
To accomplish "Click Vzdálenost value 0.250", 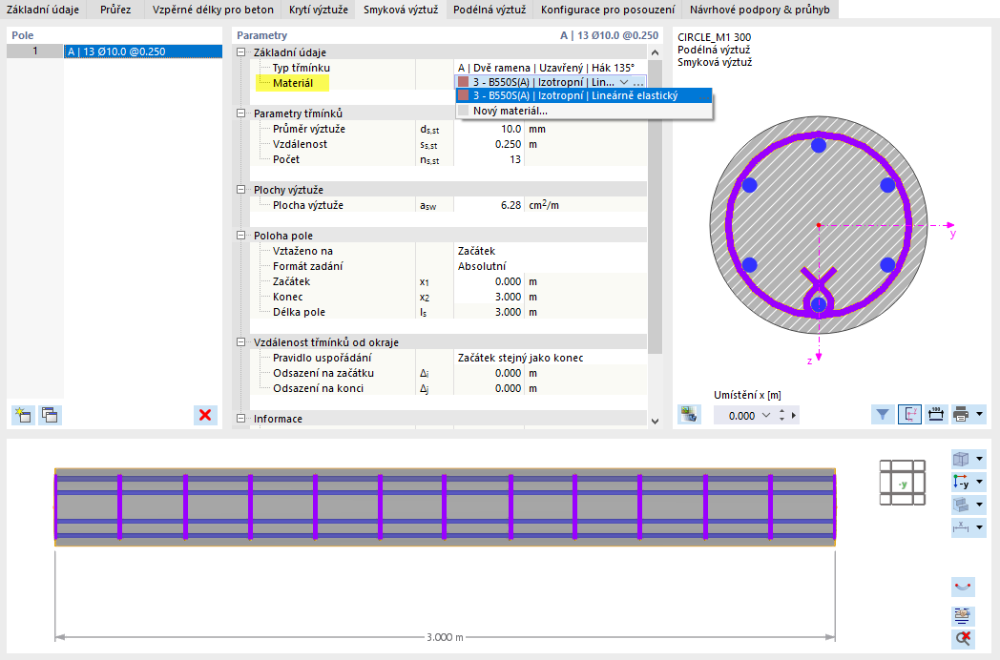I will point(489,144).
